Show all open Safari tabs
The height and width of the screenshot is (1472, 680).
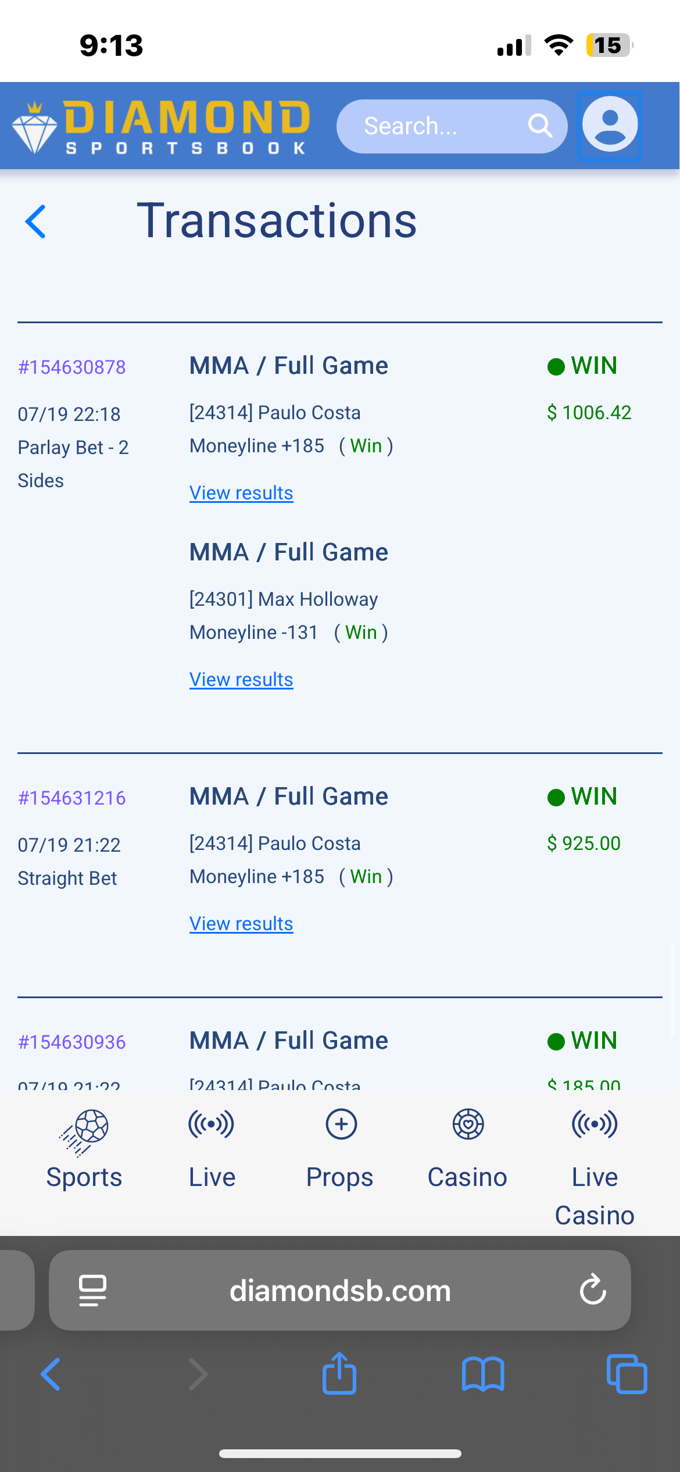627,1374
